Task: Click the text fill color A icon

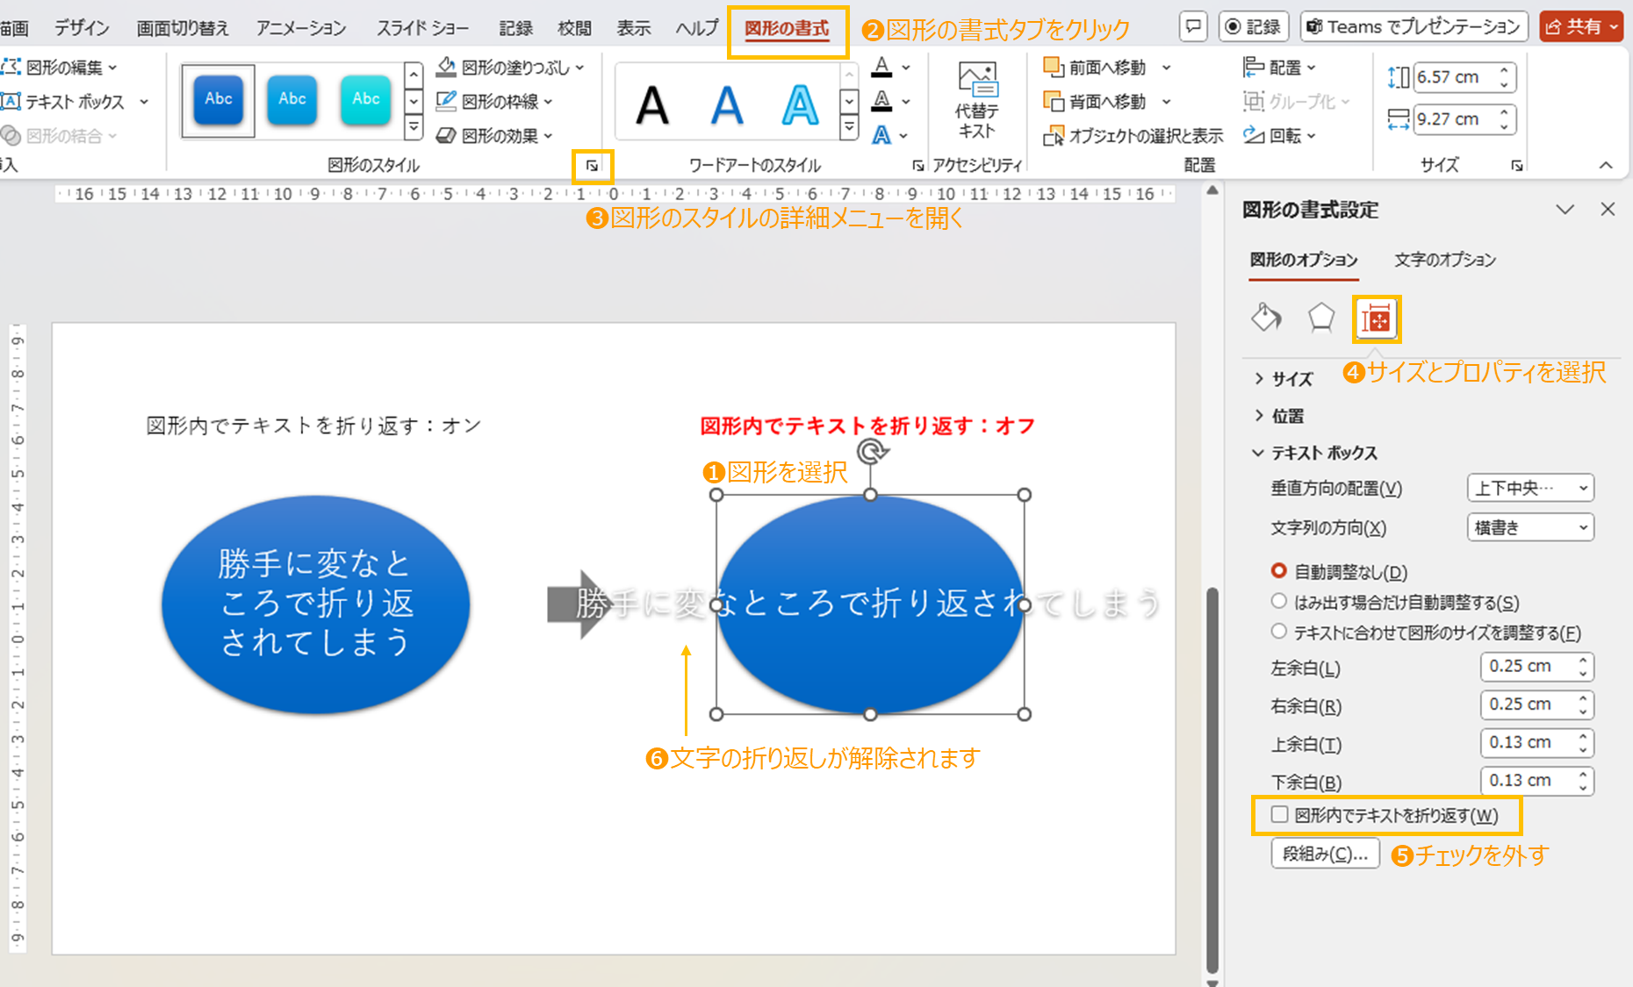Action: click(x=882, y=68)
